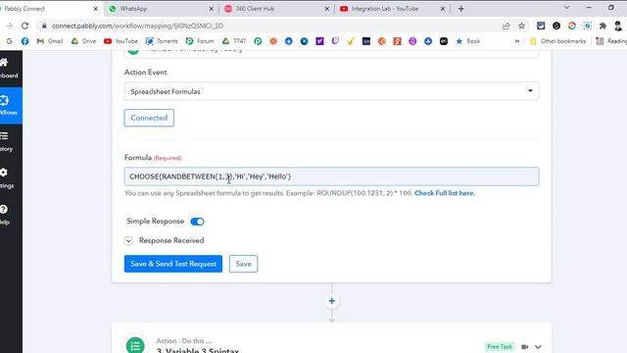Bookmark this page with the star icon
Screen dimensions: 627x353
pos(521,25)
